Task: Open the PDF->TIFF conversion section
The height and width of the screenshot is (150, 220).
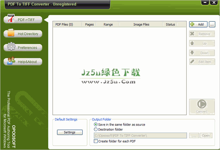Action: (x=23, y=20)
